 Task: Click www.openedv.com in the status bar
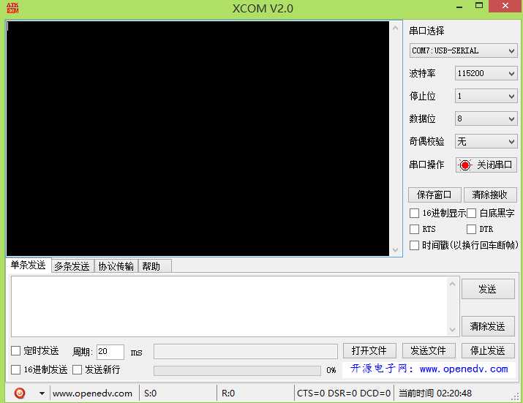[92, 393]
